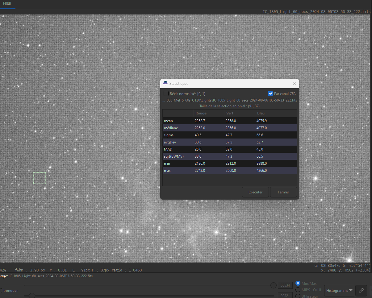The height and width of the screenshot is (298, 372).
Task: Select the max row label
Action: (167, 171)
